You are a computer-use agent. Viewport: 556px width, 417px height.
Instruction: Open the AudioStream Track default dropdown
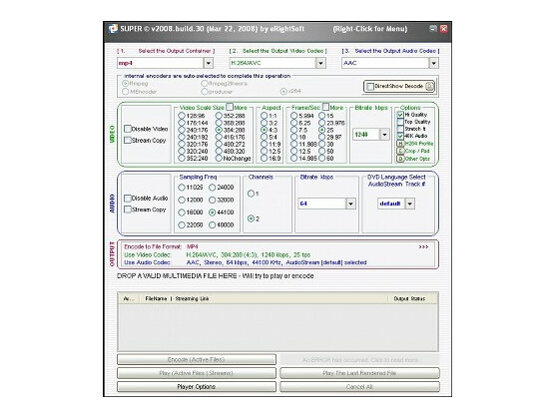point(410,204)
